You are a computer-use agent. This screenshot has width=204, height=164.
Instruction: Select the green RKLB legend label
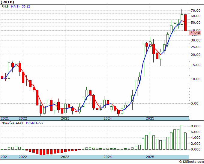click(x=5, y=7)
